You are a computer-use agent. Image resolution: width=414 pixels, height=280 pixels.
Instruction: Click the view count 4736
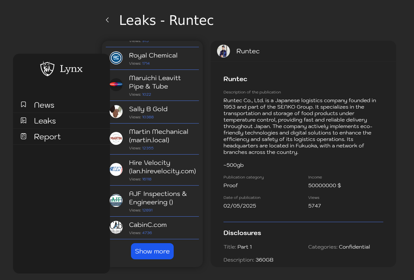(147, 233)
